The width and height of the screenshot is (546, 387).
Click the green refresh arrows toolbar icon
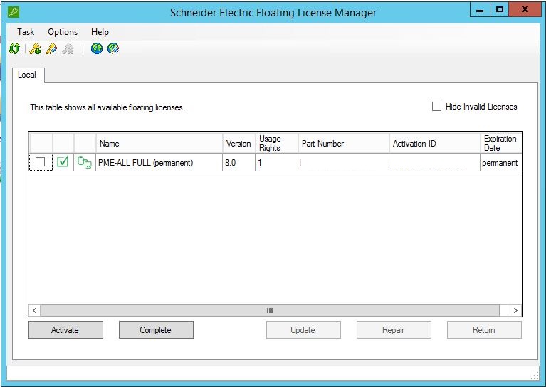14,49
